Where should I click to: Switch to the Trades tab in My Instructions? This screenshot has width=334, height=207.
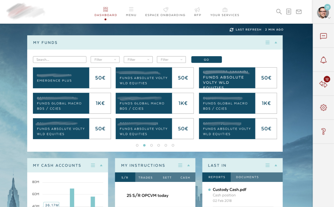146,177
